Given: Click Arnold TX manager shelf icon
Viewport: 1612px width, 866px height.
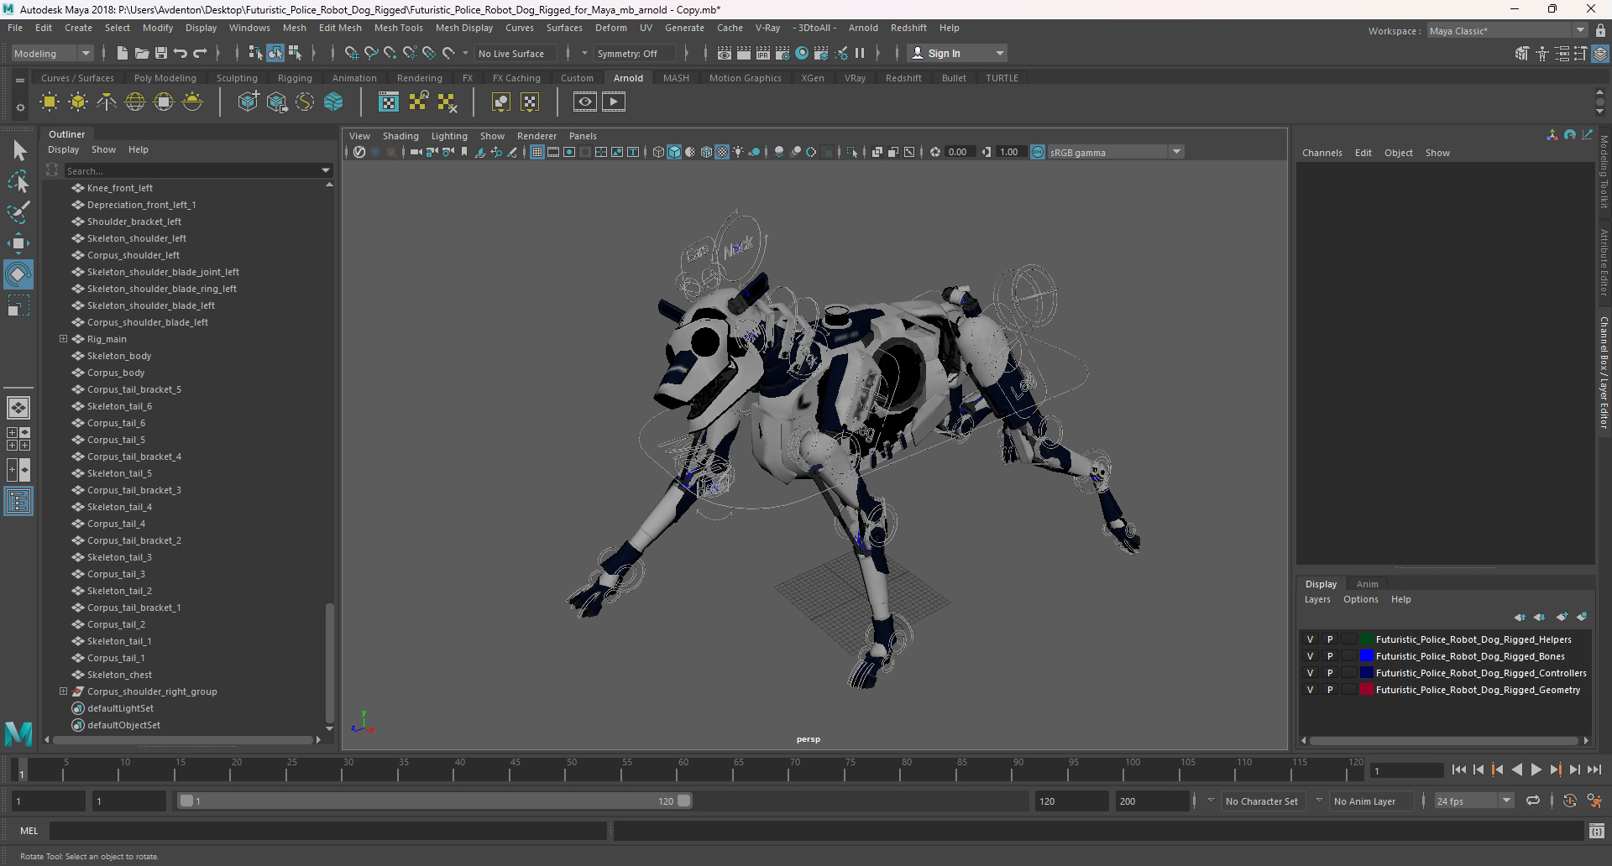Looking at the screenshot, I should tap(389, 102).
